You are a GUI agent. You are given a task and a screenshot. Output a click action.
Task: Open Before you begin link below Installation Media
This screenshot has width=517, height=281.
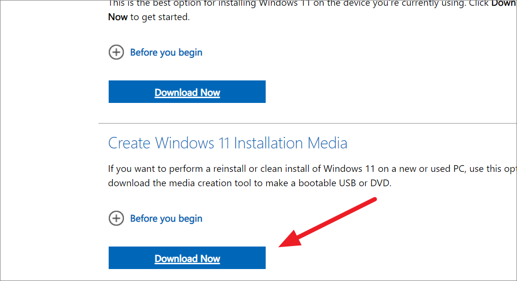tap(166, 218)
